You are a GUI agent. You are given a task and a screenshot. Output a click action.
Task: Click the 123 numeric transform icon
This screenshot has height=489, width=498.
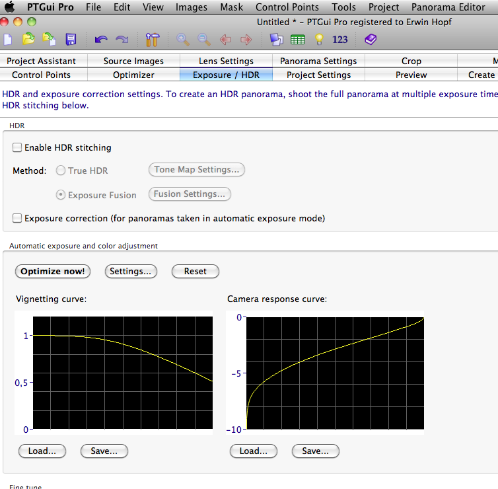tap(340, 40)
